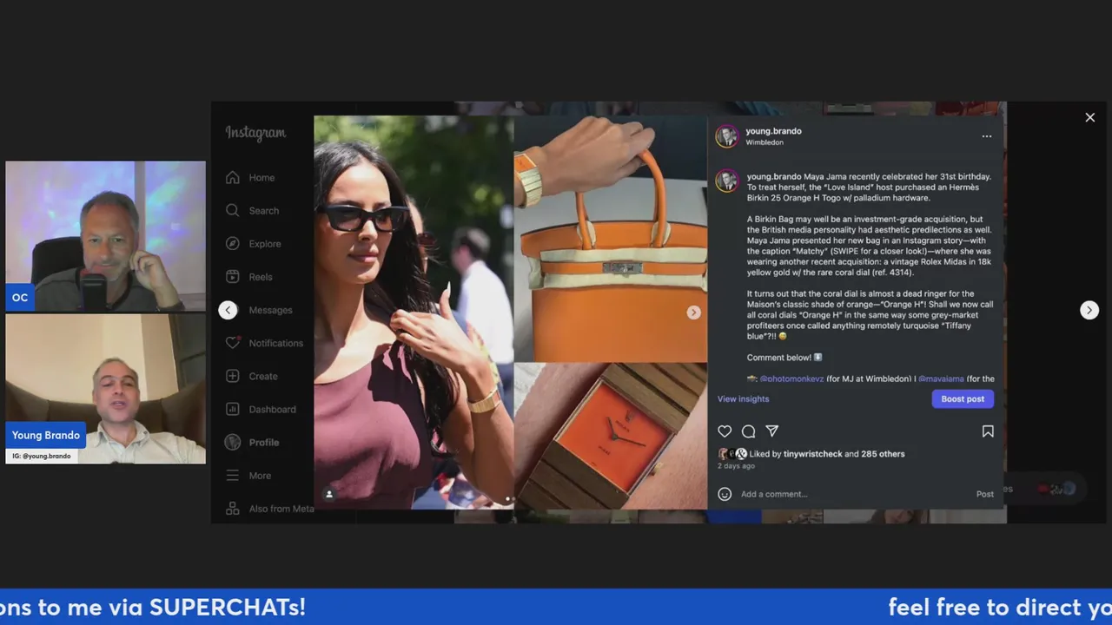The image size is (1112, 625).
Task: Click the @mayajama mention
Action: pyautogui.click(x=941, y=378)
